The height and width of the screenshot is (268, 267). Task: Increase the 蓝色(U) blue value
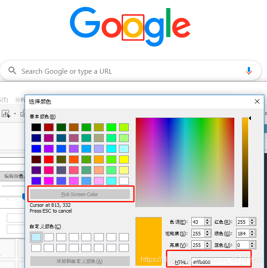(x=252, y=243)
